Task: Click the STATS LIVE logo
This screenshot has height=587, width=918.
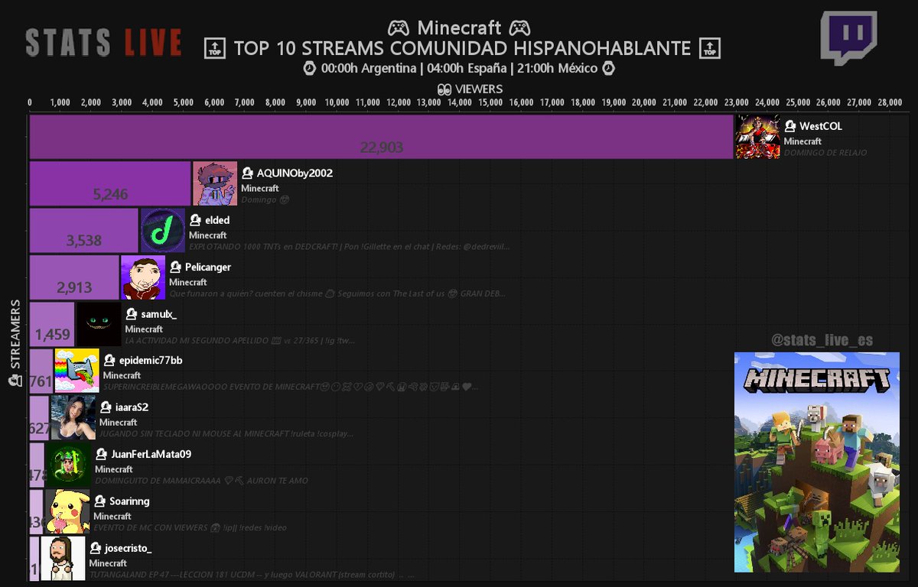Action: pos(103,43)
